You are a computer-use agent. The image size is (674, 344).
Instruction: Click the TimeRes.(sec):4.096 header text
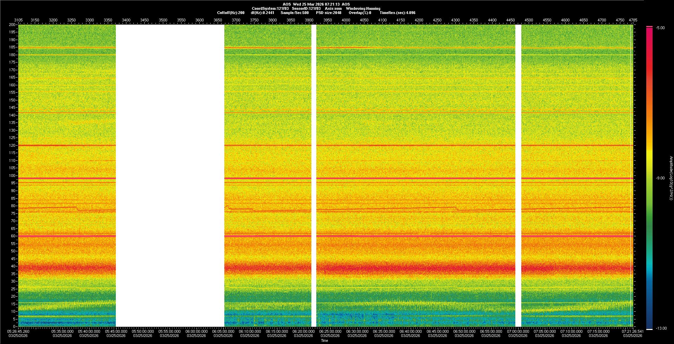click(397, 13)
